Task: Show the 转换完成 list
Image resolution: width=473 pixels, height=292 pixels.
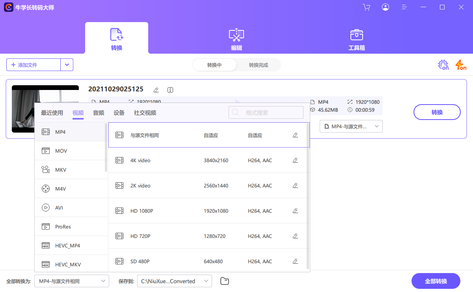Action: click(259, 65)
